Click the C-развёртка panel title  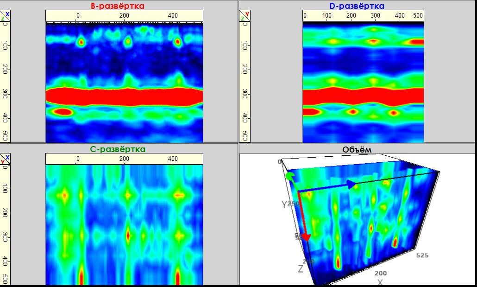tap(117, 149)
